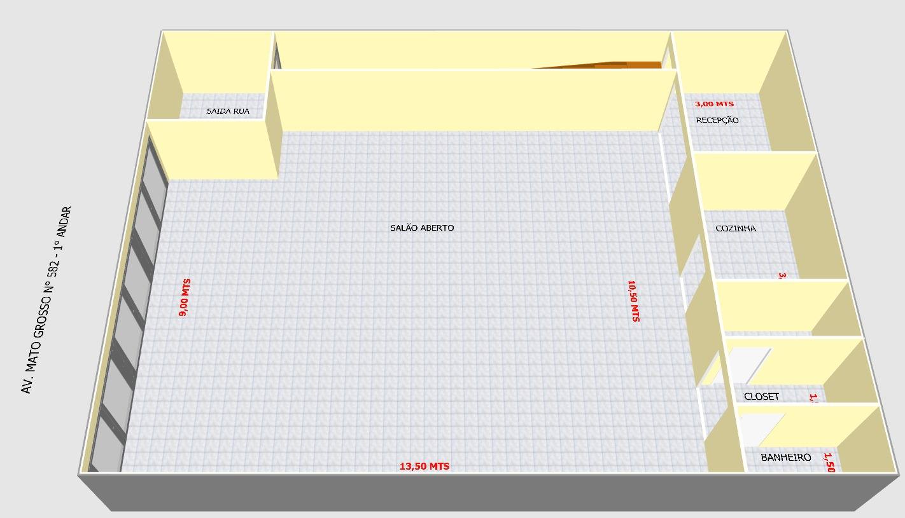Image resolution: width=905 pixels, height=518 pixels.
Task: Select the SAIDA RUA label
Action: click(x=228, y=111)
